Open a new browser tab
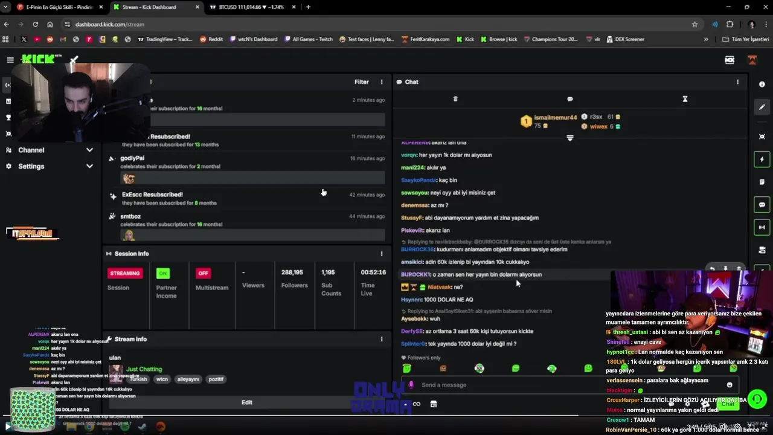 point(308,7)
